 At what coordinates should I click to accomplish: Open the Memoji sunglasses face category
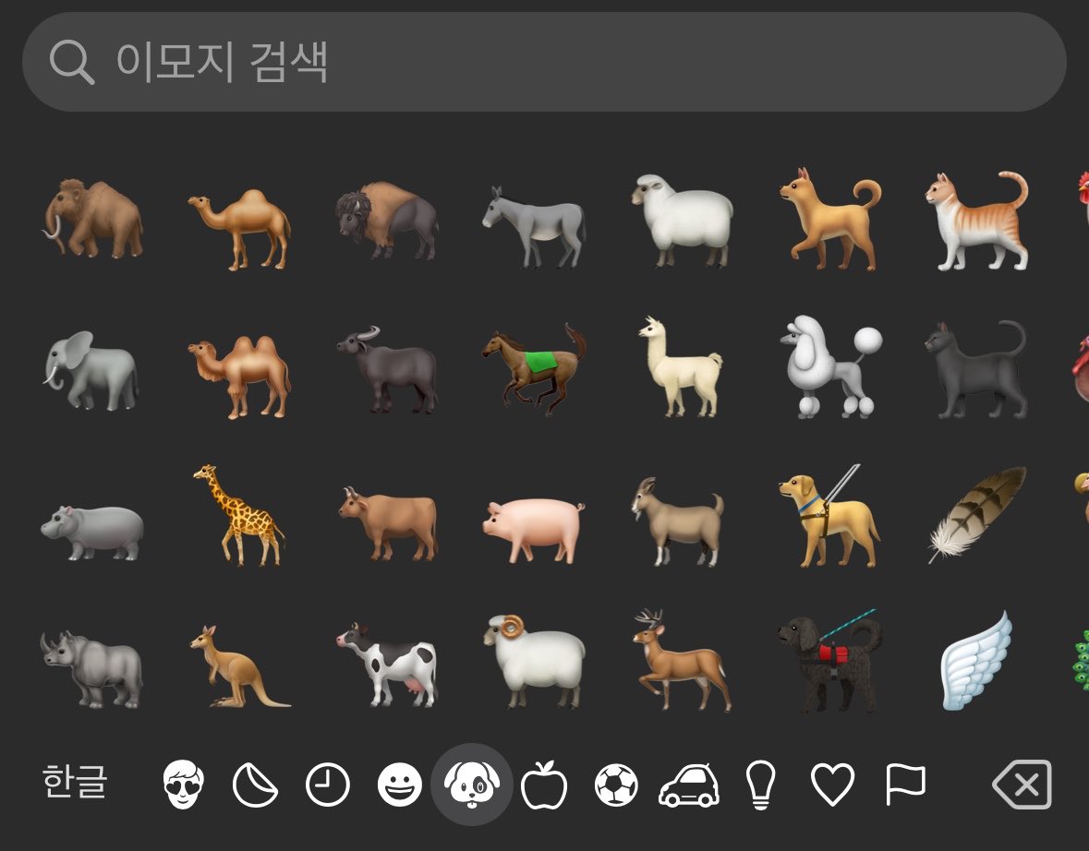(184, 785)
